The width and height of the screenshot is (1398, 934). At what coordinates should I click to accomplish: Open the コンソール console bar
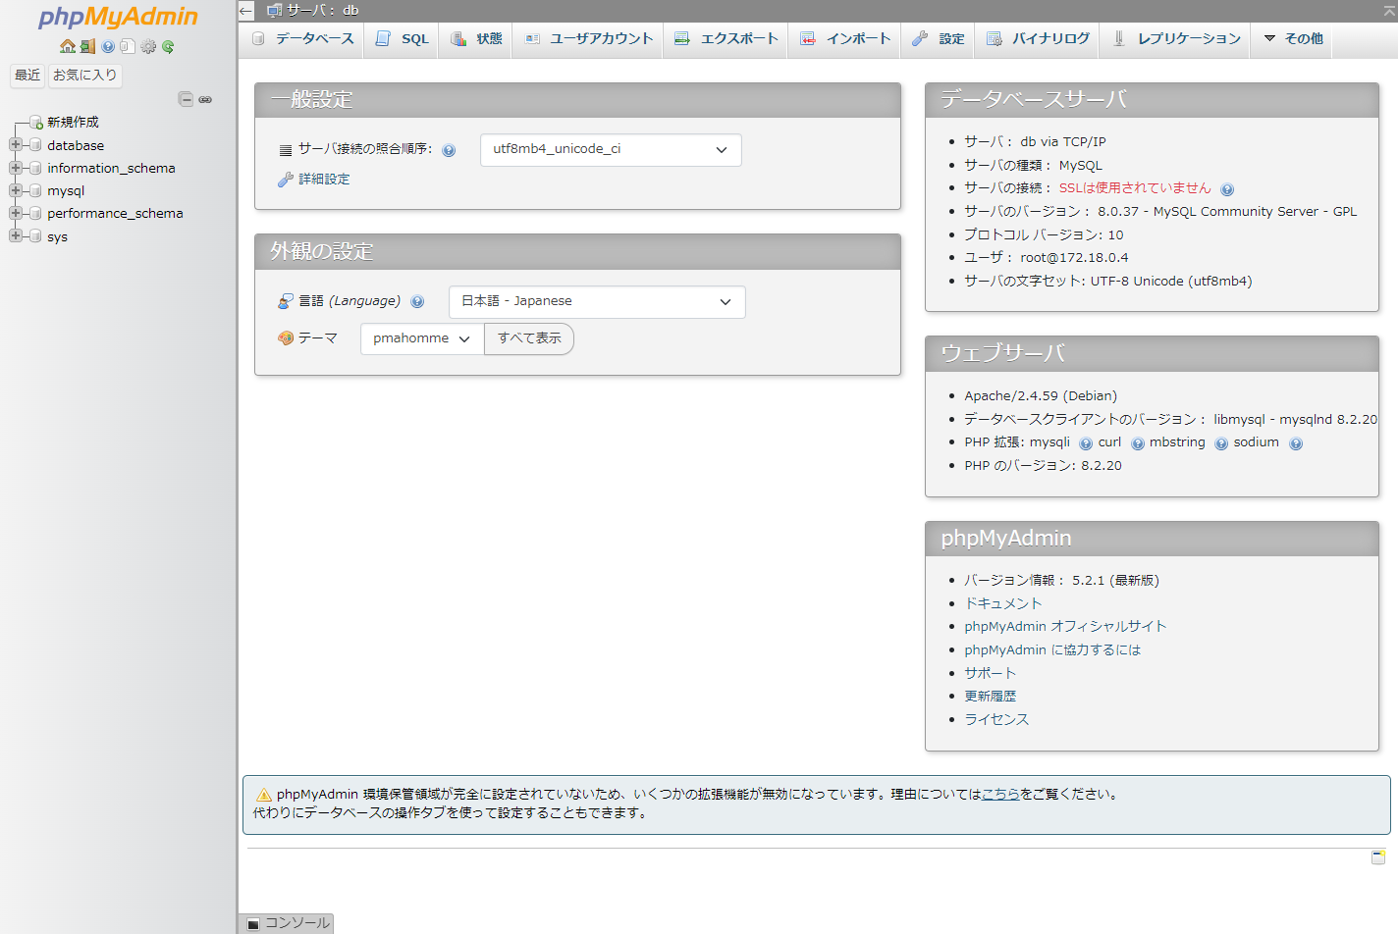tap(286, 924)
